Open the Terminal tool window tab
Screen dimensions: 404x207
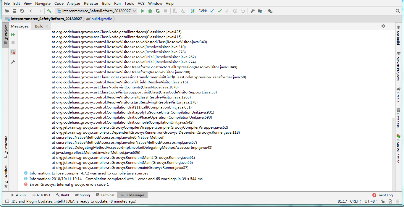105,195
